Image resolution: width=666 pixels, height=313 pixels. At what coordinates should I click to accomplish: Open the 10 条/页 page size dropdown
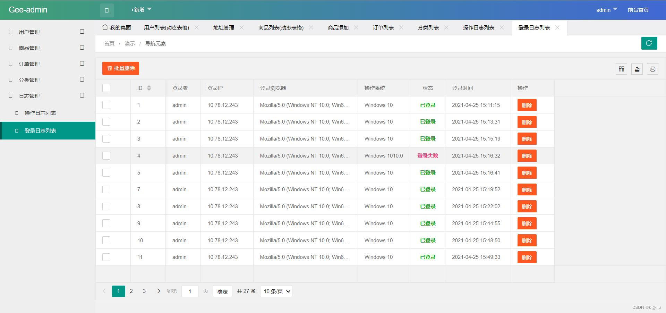point(276,291)
